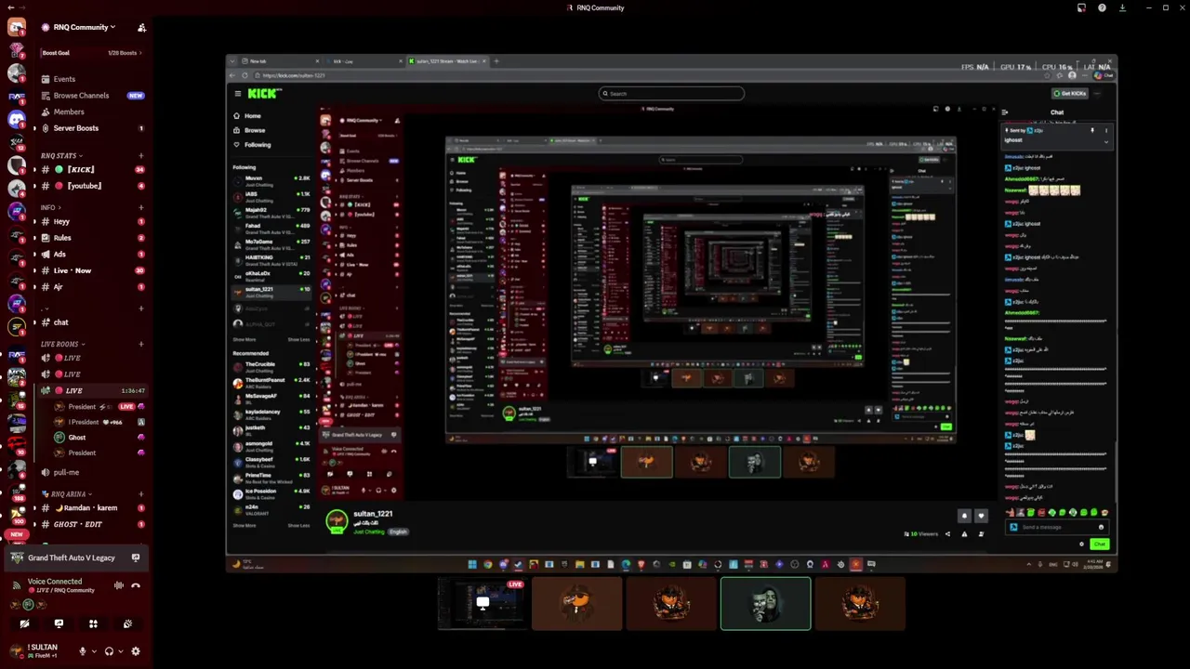Open Browse Channels in the sidebar

[x=91, y=96]
